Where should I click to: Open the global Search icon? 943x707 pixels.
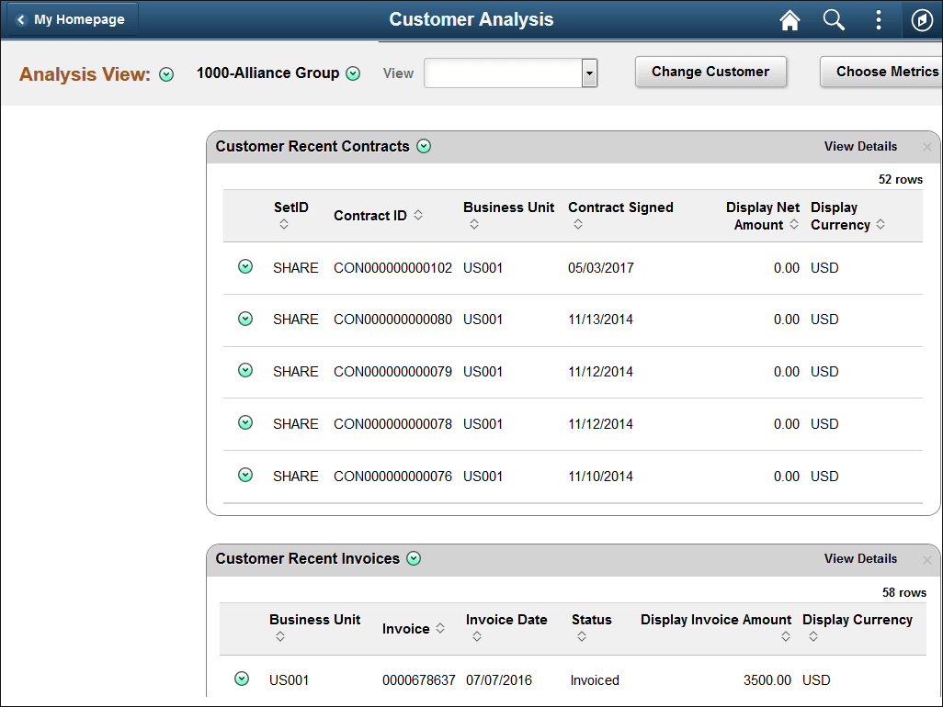[x=834, y=19]
